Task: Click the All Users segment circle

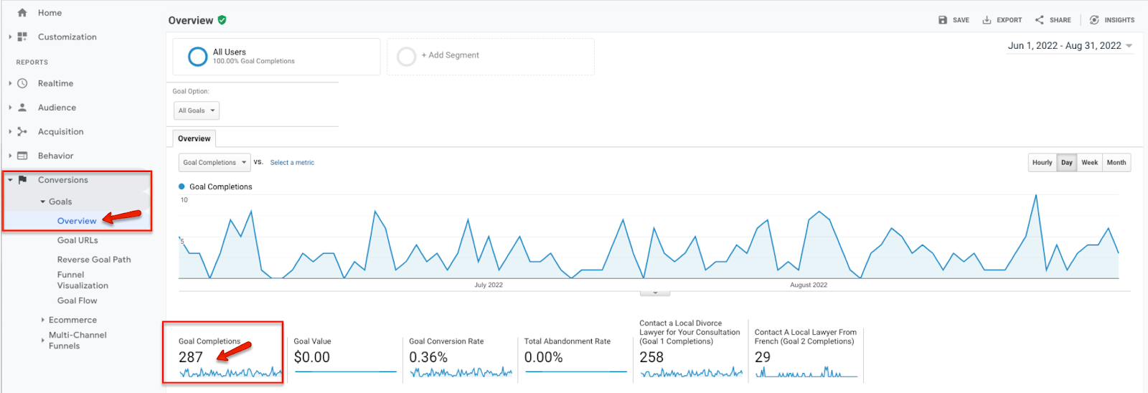Action: point(197,57)
